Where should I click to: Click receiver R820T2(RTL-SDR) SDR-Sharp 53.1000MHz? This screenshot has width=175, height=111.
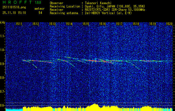coord(115,10)
